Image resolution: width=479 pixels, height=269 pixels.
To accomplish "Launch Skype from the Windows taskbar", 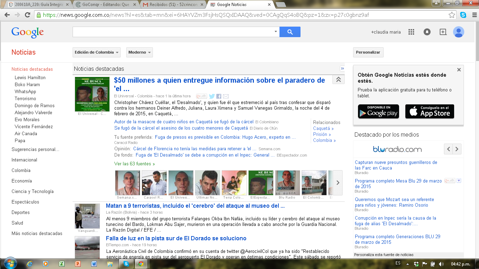I will [x=126, y=264].
